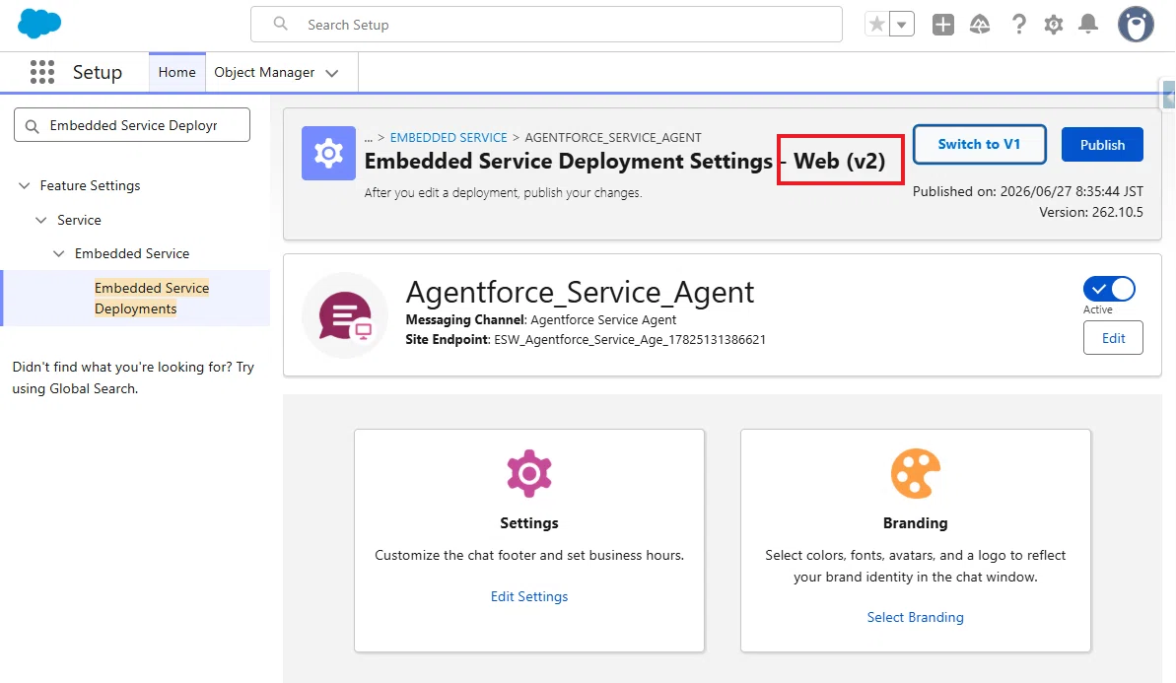Open the Setup gear menu icon
The height and width of the screenshot is (683, 1176).
[x=1054, y=25]
